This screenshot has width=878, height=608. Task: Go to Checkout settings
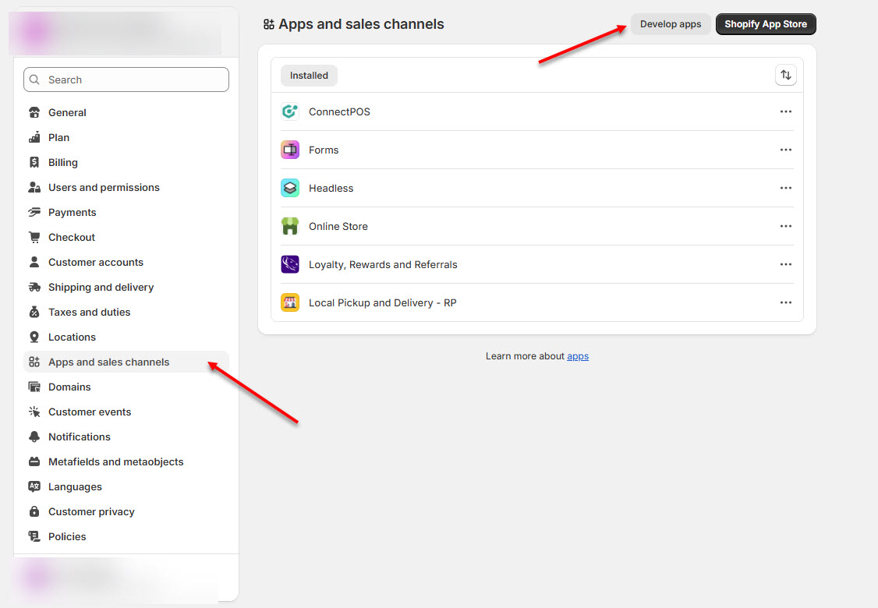pyautogui.click(x=126, y=238)
